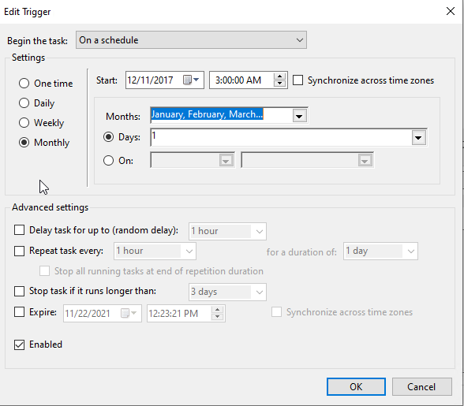Open the Start date calendar picker icon
Image resolution: width=464 pixels, height=406 pixels.
191,80
